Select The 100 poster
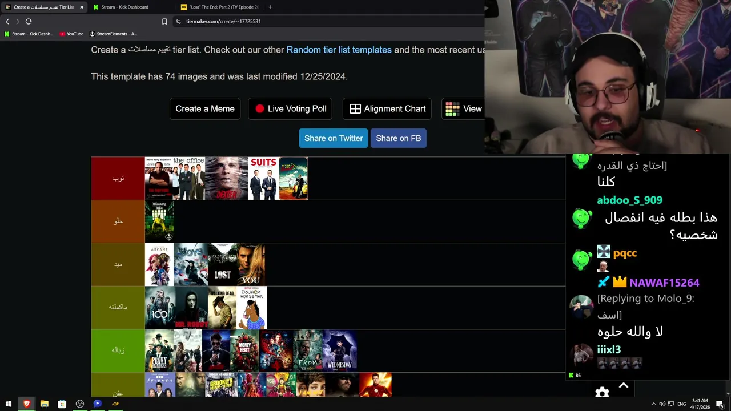731x411 pixels. tap(160, 308)
